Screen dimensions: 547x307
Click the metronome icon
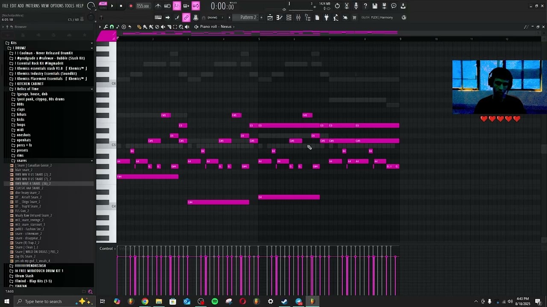[x=158, y=6]
